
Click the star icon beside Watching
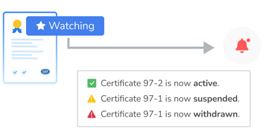pos(40,26)
